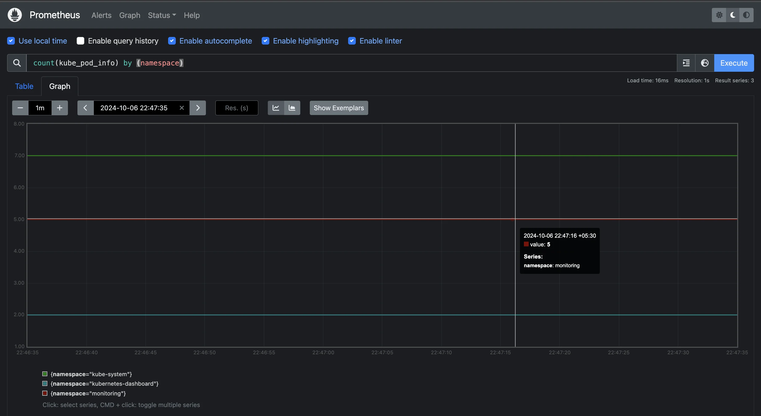
Task: Click the red monitoring legend swatch
Action: [x=45, y=393]
